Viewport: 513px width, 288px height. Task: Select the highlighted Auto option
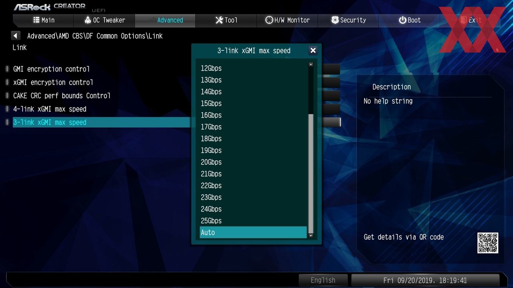tap(253, 232)
